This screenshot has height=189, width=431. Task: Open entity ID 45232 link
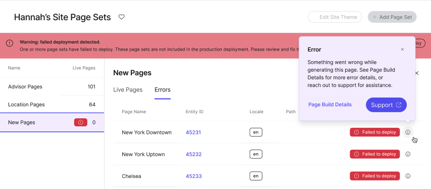(x=194, y=154)
